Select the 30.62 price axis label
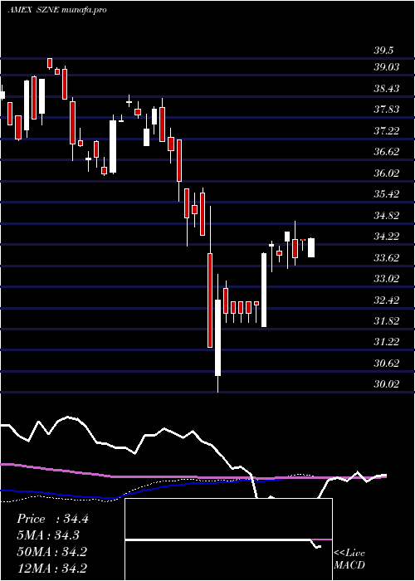The height and width of the screenshot is (581, 415). 386,364
